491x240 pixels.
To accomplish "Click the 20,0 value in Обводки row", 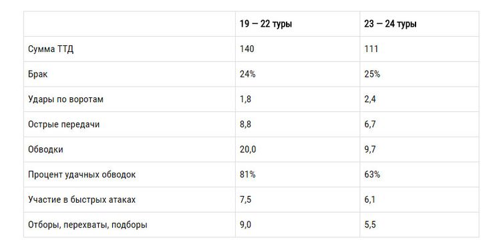I will pos(248,149).
